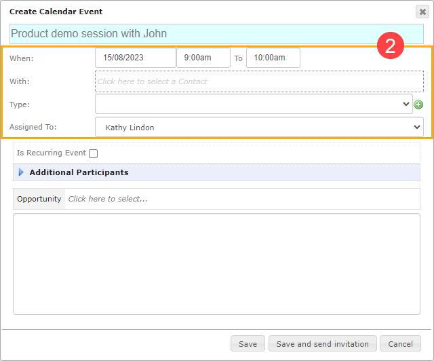
Task: Close the Create Calendar Event dialog
Action: (422, 12)
